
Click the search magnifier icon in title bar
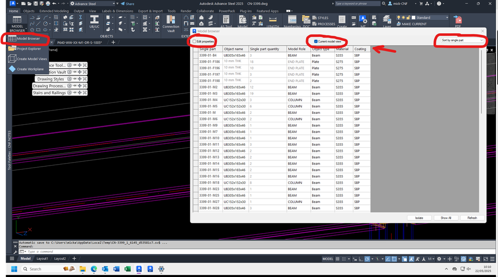(x=384, y=3)
